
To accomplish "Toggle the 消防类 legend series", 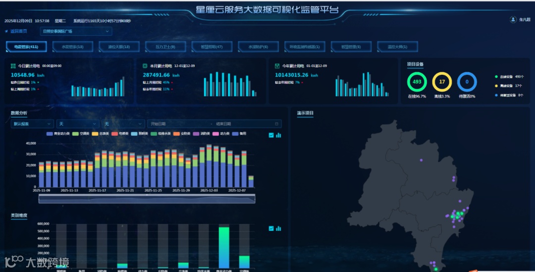I will (x=201, y=134).
